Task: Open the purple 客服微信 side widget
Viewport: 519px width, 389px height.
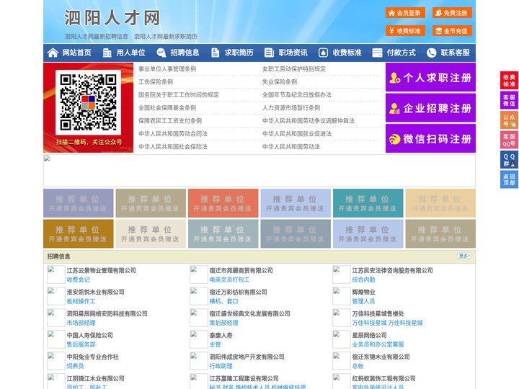Action: [509, 100]
